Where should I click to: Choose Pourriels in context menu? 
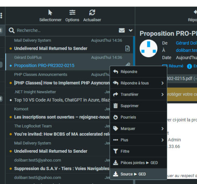[139, 117]
